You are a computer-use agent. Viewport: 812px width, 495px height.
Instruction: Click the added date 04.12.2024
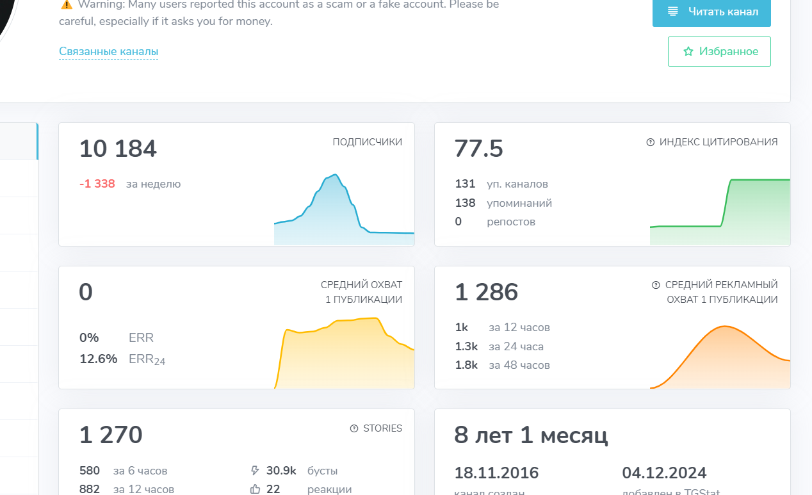point(665,473)
